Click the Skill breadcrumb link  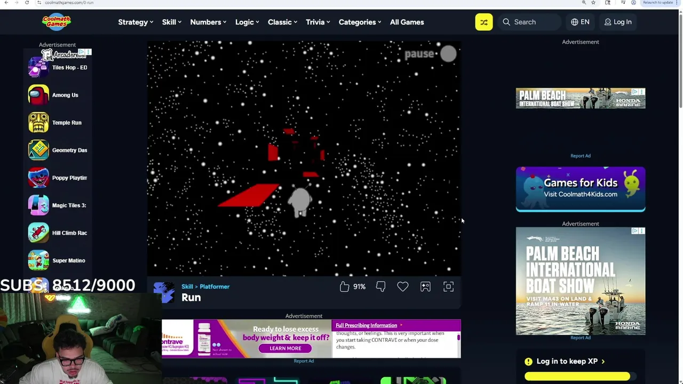(187, 286)
